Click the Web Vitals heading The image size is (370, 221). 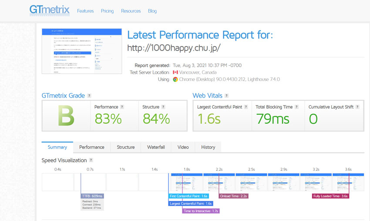[x=207, y=96]
